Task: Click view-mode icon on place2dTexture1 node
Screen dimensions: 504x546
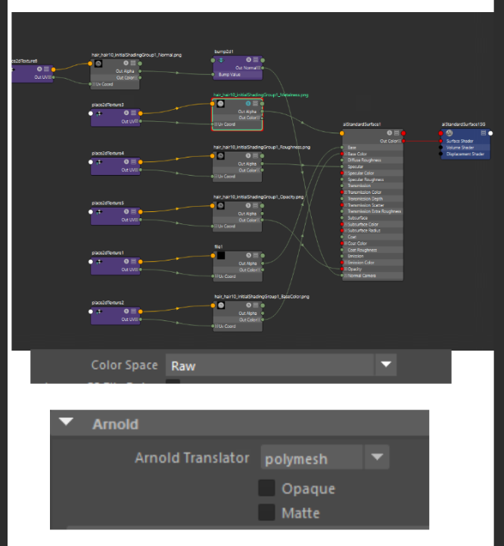Action: coord(133,261)
